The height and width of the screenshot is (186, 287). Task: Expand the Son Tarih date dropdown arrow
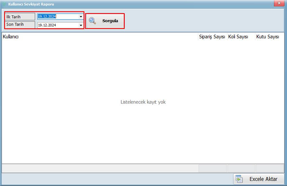[x=81, y=25]
